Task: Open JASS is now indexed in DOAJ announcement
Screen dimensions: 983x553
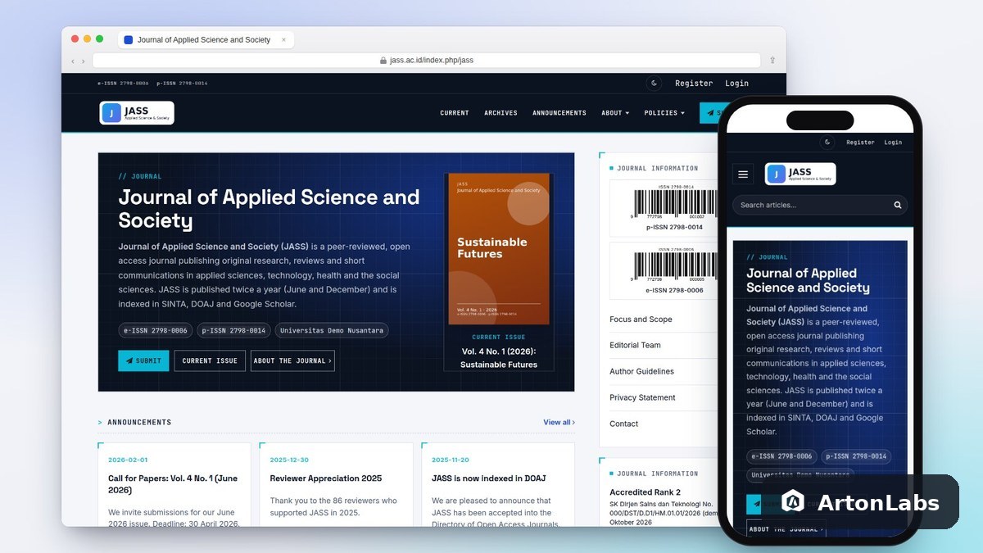Action: 489,478
